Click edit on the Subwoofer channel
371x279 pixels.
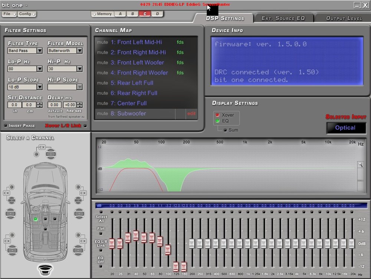click(191, 113)
